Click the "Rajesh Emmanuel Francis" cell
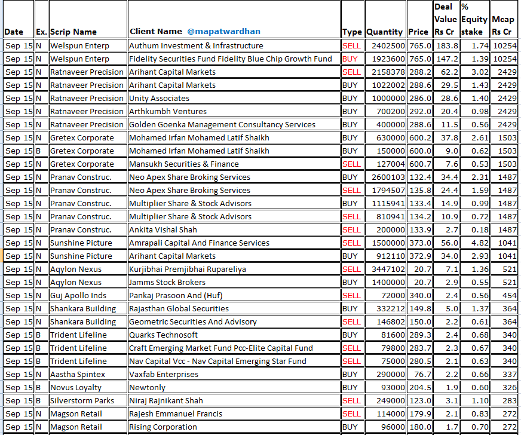This screenshot has width=521, height=435. [x=234, y=414]
